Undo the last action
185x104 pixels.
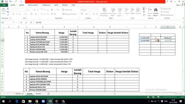pyautogui.click(x=10, y=1)
